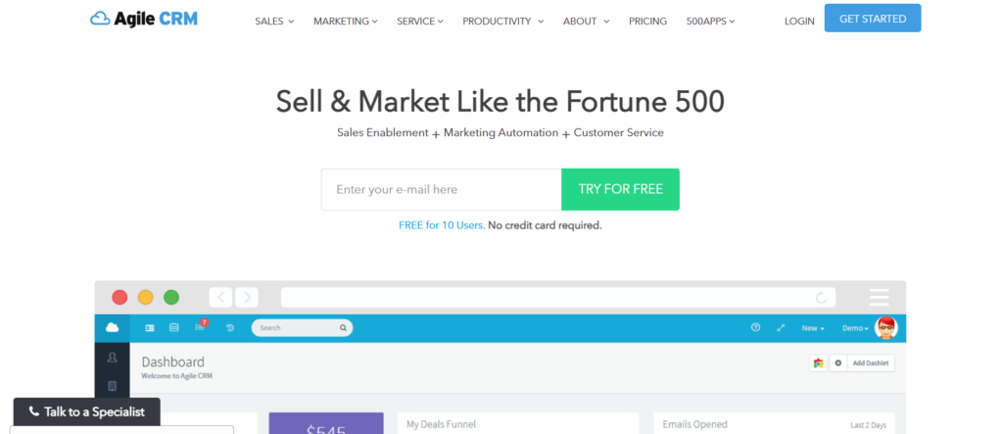Open the Service navigation menu
Viewport: 1003px width, 434px height.
point(420,21)
